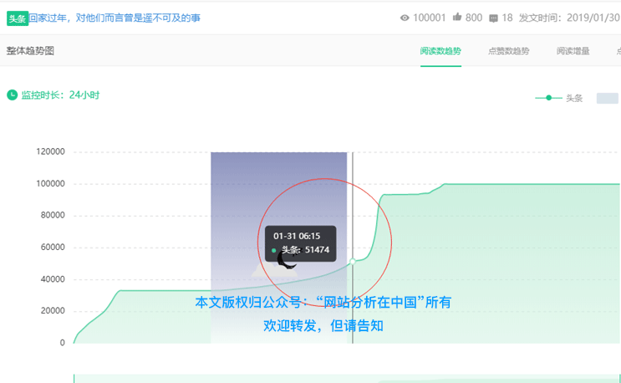Click the 100001 read count number
The image size is (621, 383).
click(430, 18)
